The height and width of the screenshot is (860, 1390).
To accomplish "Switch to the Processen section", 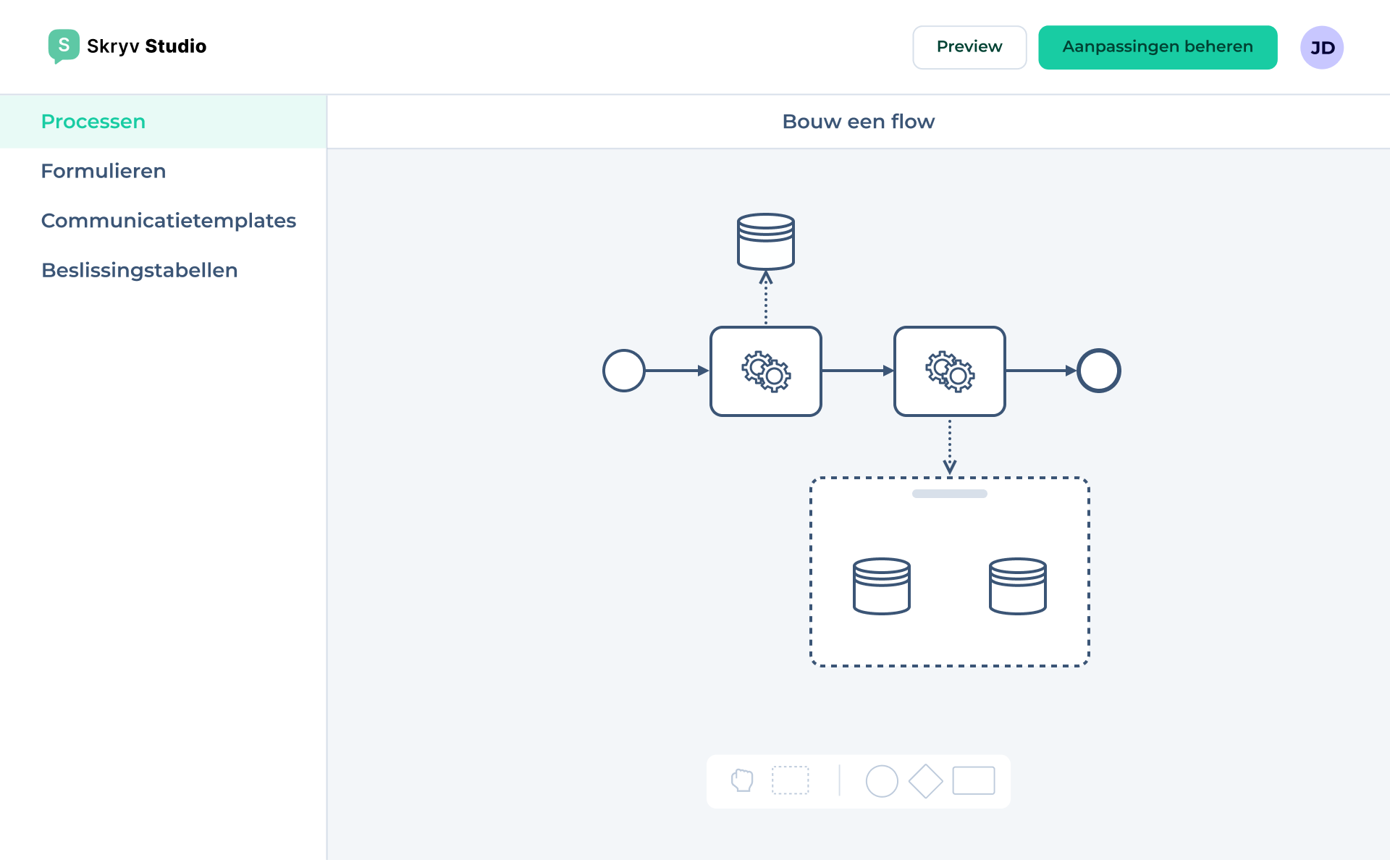I will click(x=93, y=121).
